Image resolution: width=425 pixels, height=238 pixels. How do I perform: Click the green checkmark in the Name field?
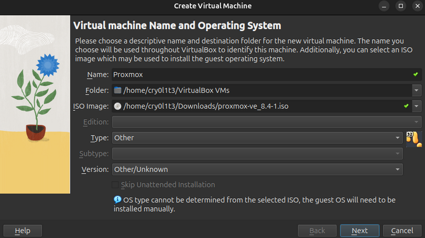pos(415,75)
